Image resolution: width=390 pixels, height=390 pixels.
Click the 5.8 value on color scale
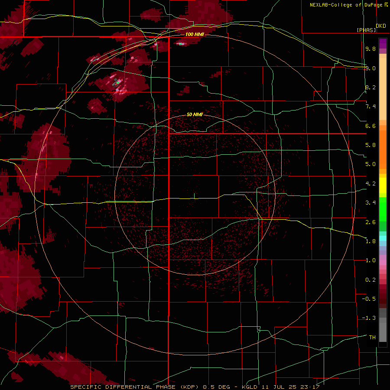click(x=370, y=145)
